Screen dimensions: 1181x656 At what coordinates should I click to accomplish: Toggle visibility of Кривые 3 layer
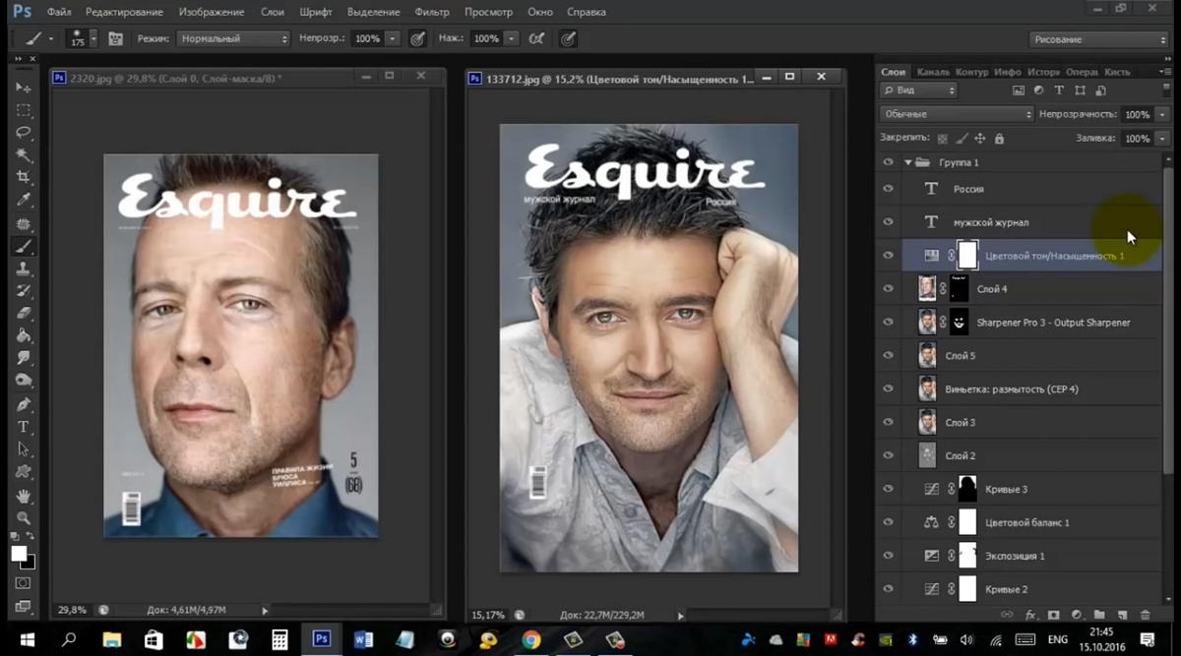(x=888, y=489)
